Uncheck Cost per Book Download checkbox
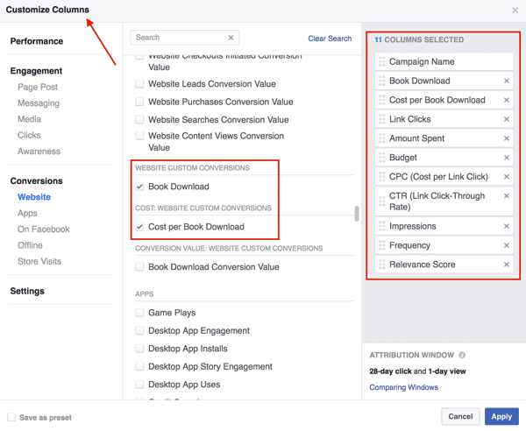The width and height of the screenshot is (526, 431). (139, 227)
